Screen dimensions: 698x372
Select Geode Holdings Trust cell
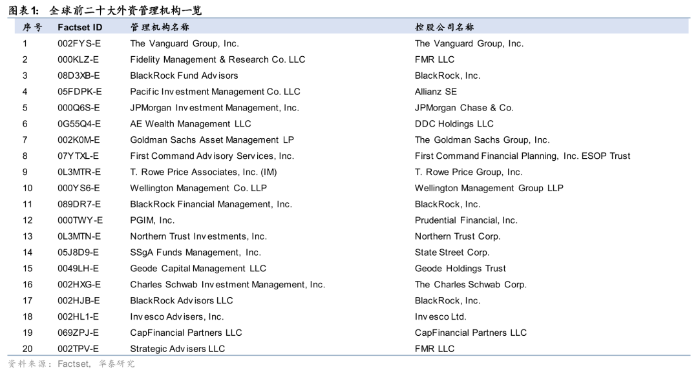(460, 268)
